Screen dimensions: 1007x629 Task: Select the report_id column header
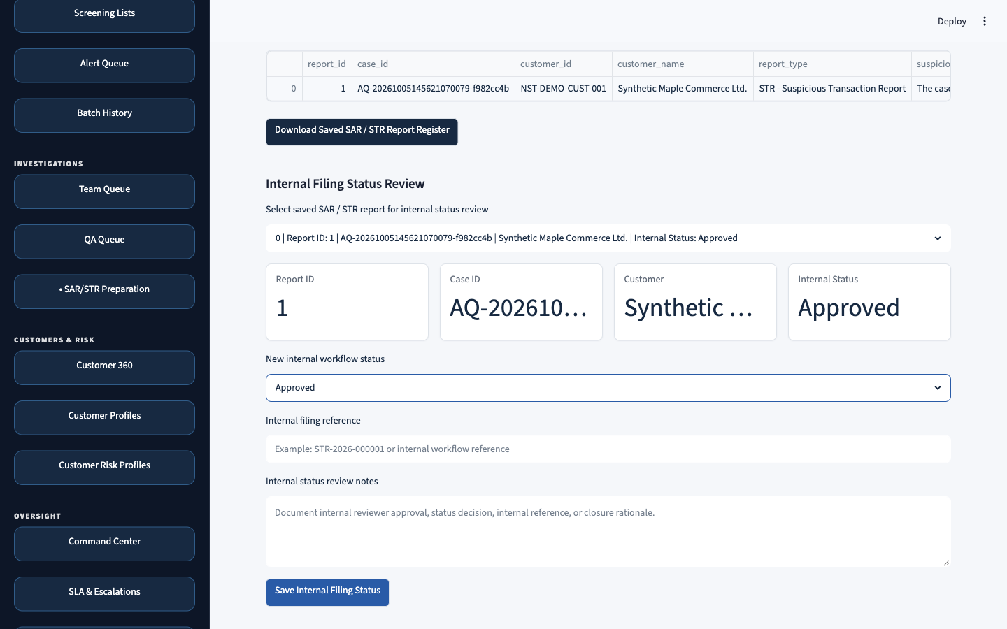(327, 64)
